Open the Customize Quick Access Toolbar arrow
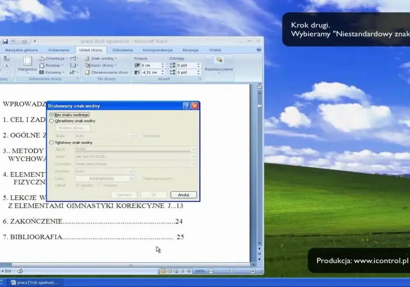The width and height of the screenshot is (410, 287). coord(34,41)
